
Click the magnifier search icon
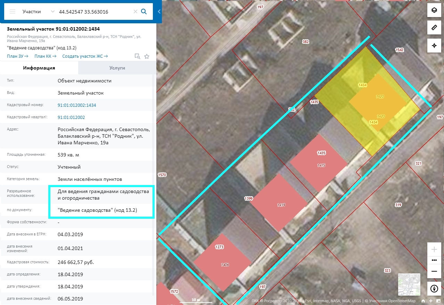tap(144, 11)
